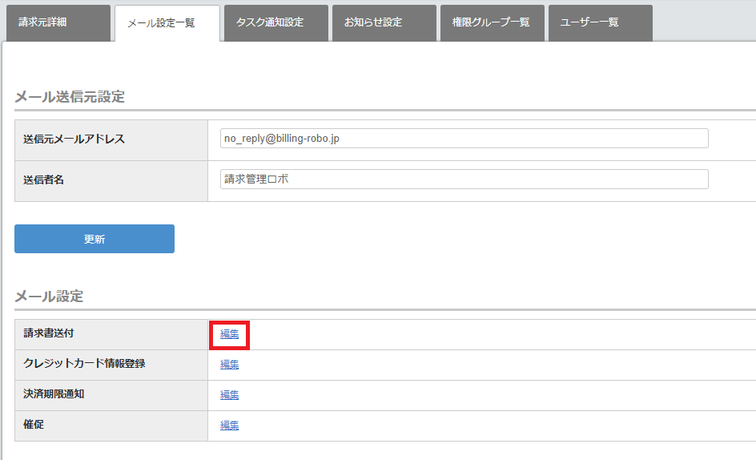Viewport: 756px width, 460px height.
Task: Click the 送信者名 row label
Action: pos(44,180)
